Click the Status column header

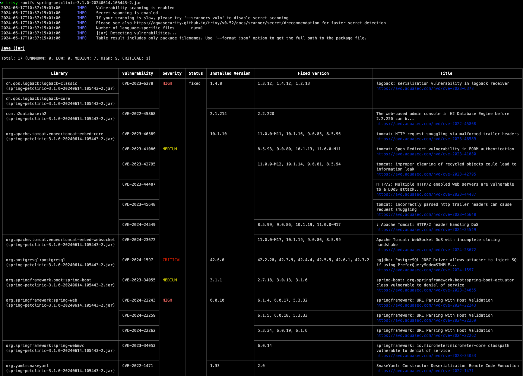tap(196, 74)
